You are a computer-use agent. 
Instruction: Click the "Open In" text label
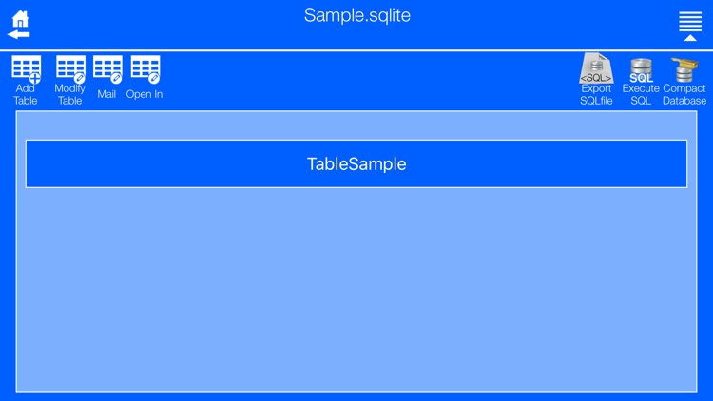coord(145,94)
